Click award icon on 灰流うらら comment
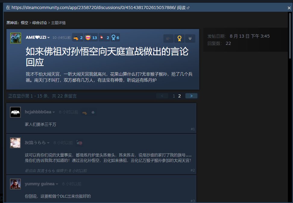The width and height of the screenshot is (293, 203). pyautogui.click(x=79, y=143)
